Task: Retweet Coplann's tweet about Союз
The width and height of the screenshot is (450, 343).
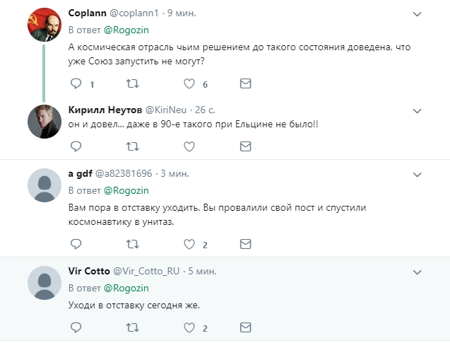Action: (132, 83)
